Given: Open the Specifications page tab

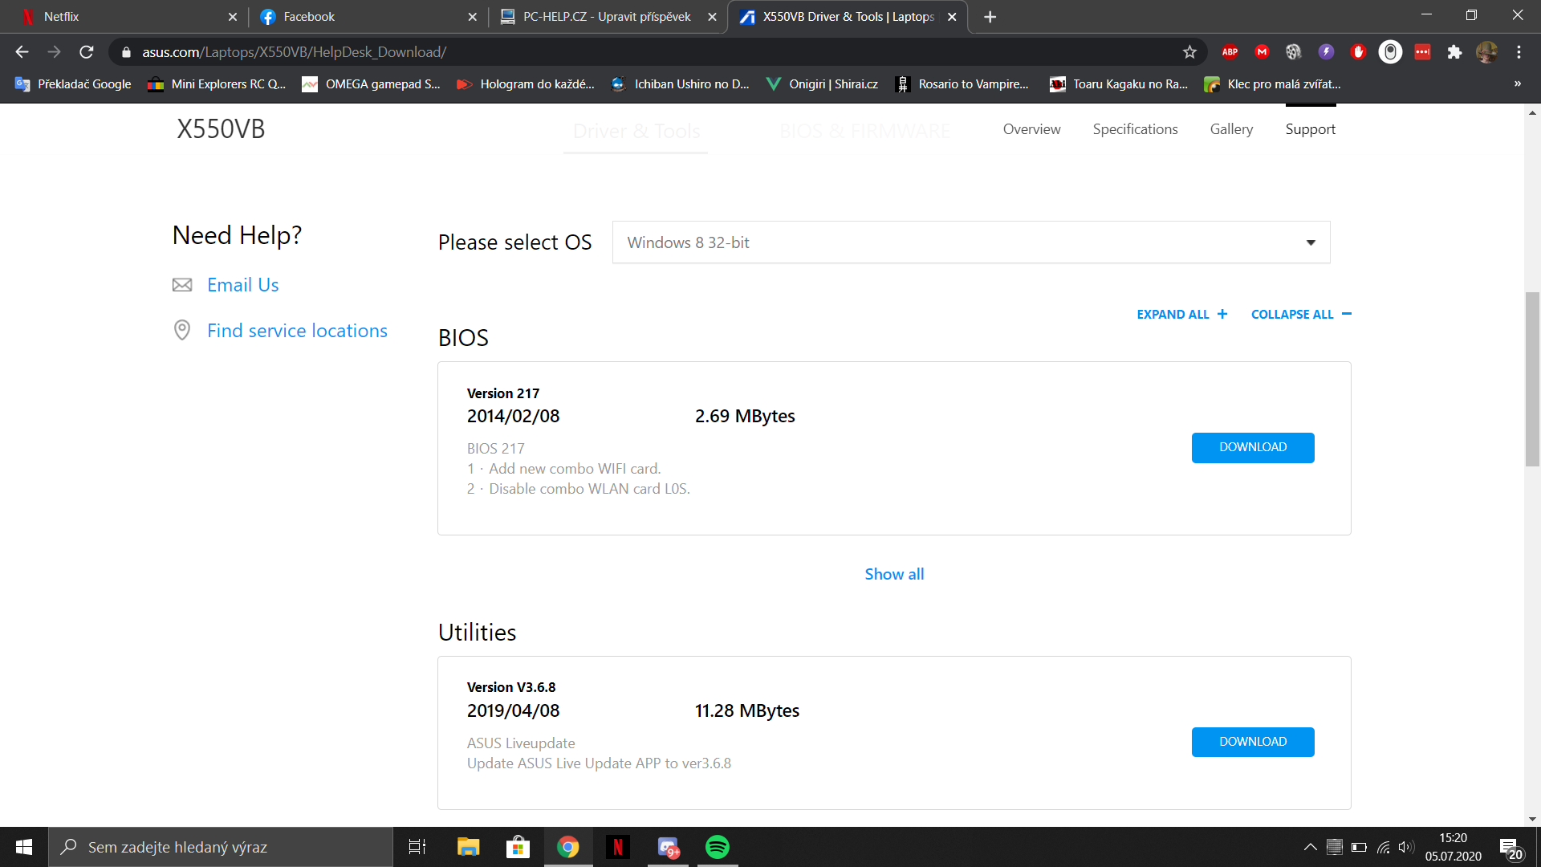Looking at the screenshot, I should 1135,129.
